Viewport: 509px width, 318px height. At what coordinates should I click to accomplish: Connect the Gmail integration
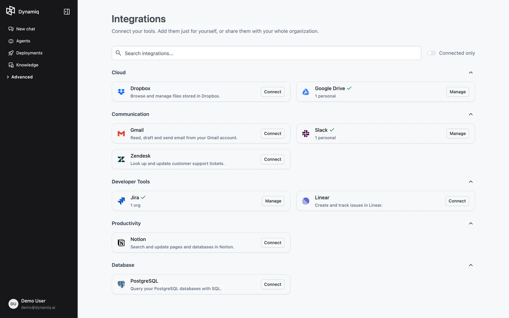point(273,134)
